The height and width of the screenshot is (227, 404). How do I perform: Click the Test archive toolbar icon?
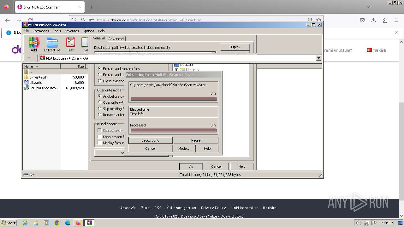pyautogui.click(x=70, y=44)
